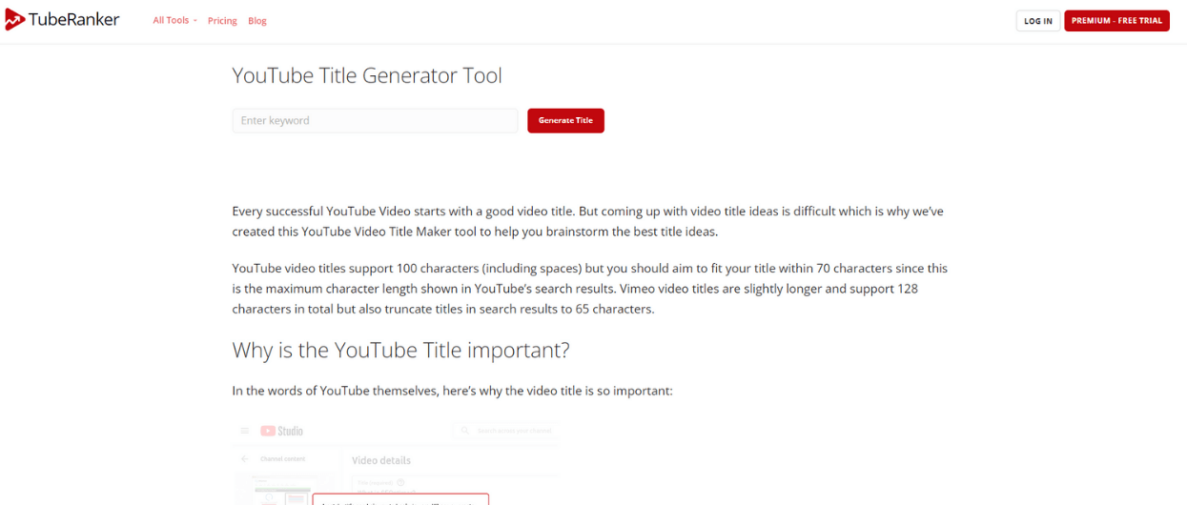The height and width of the screenshot is (505, 1187).
Task: Go to the Pricing page
Action: (x=222, y=21)
